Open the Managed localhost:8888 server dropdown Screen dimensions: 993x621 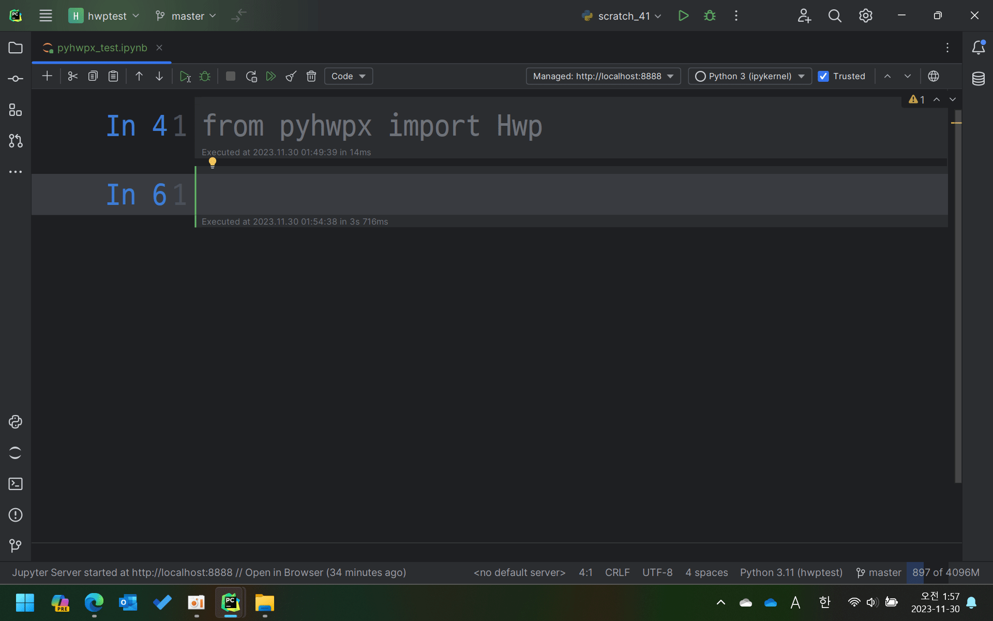[603, 76]
